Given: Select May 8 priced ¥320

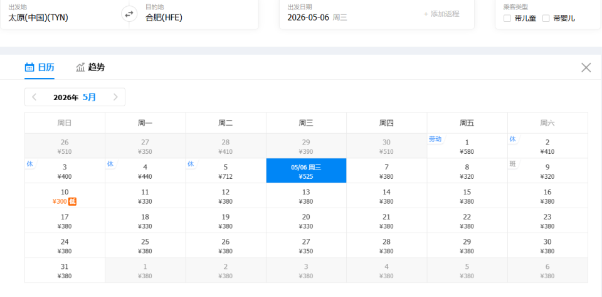Looking at the screenshot, I should tap(467, 171).
